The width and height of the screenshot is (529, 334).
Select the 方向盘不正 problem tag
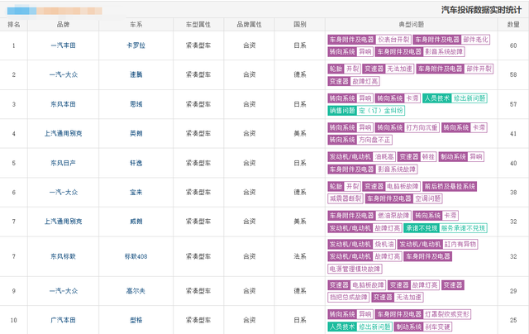[x=374, y=140]
